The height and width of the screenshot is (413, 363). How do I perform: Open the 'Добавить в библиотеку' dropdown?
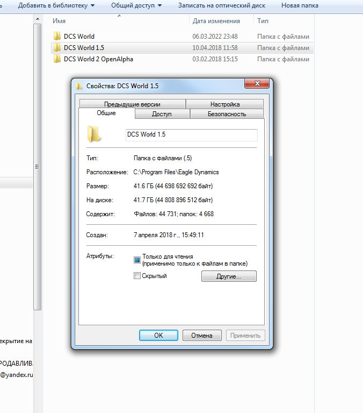click(56, 5)
